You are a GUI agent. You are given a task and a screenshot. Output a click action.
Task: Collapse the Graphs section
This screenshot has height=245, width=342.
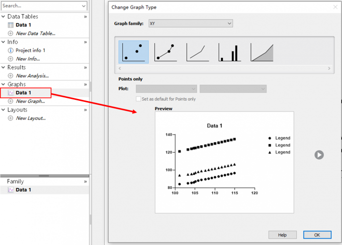pyautogui.click(x=4, y=84)
